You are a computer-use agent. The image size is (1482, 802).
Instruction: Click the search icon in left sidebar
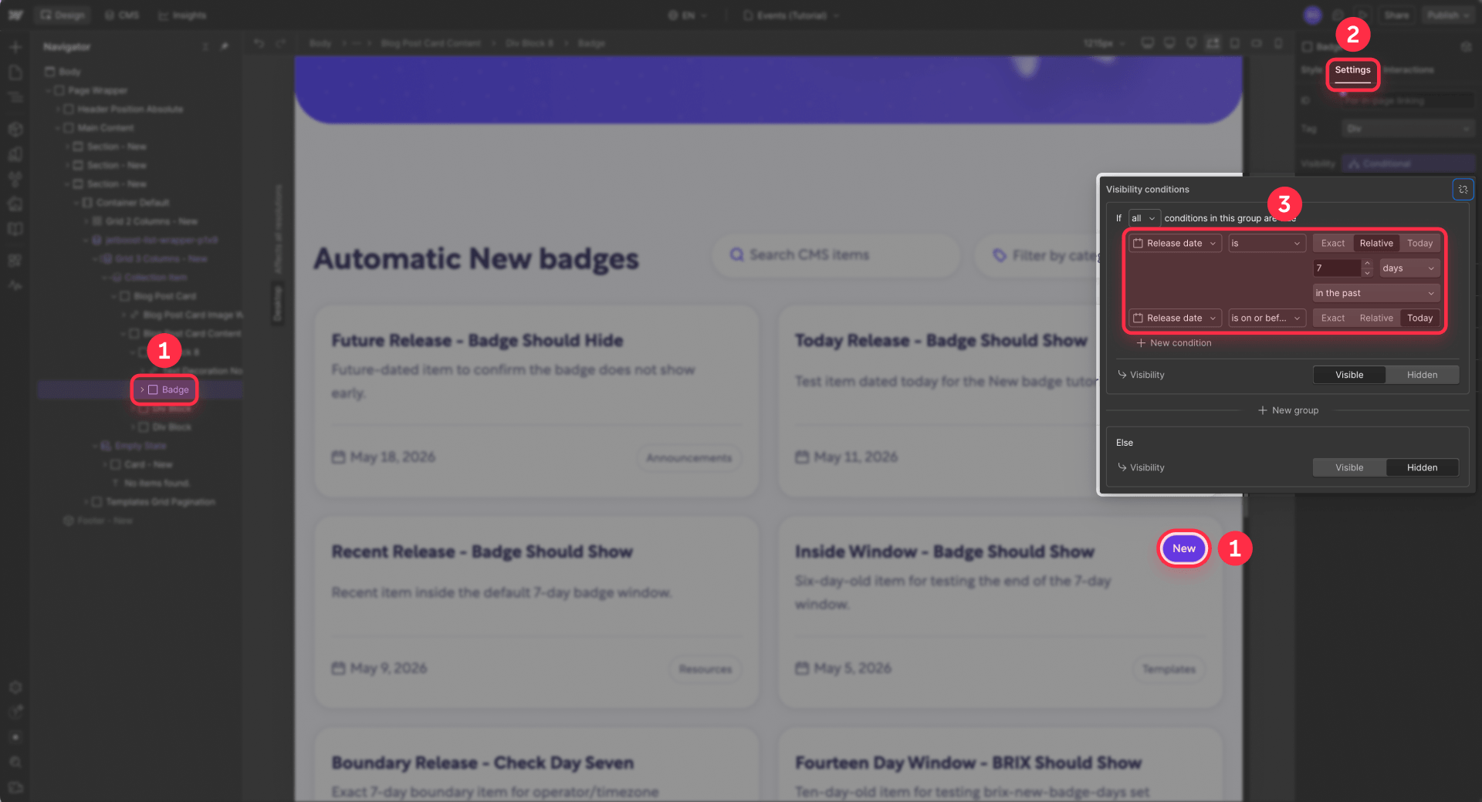[x=15, y=762]
